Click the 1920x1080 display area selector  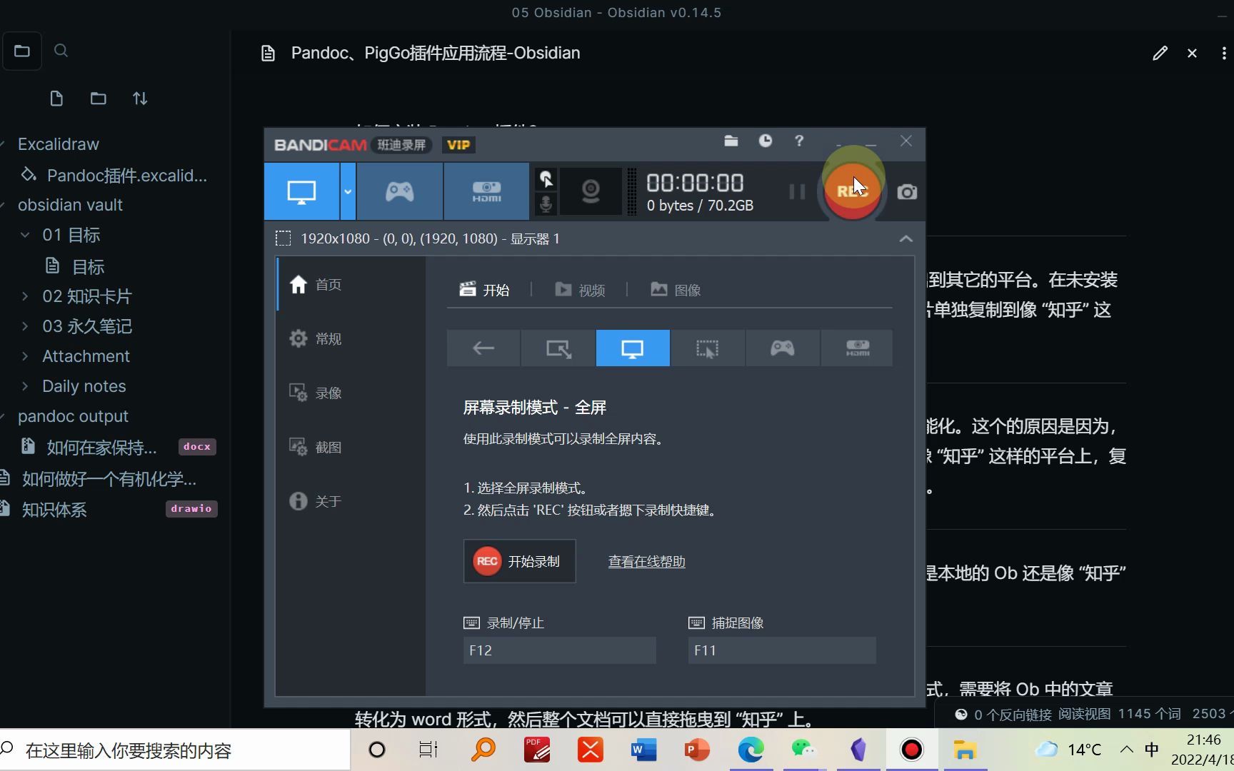418,238
